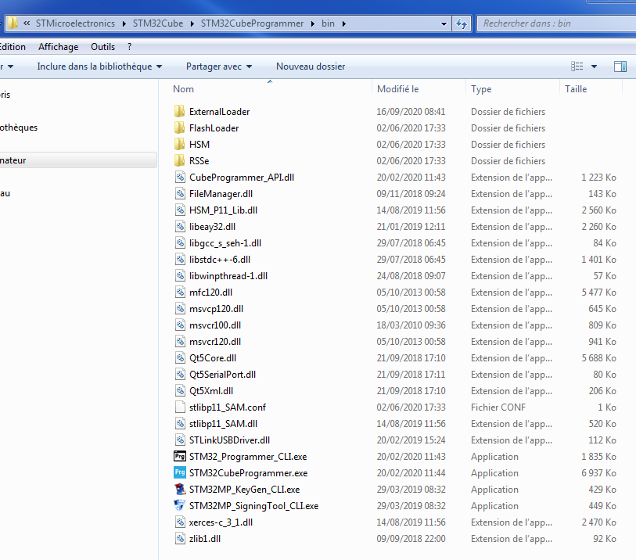
Task: Click the stlibp11_SAM.conf blank file icon
Action: [x=180, y=407]
